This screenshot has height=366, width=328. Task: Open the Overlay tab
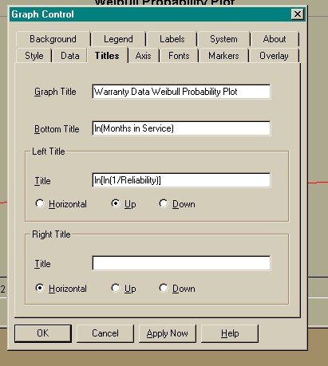[274, 56]
